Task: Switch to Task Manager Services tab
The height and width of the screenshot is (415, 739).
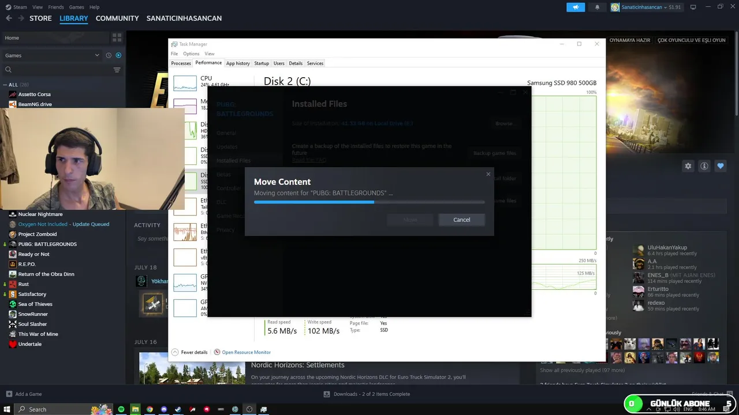Action: (x=315, y=63)
